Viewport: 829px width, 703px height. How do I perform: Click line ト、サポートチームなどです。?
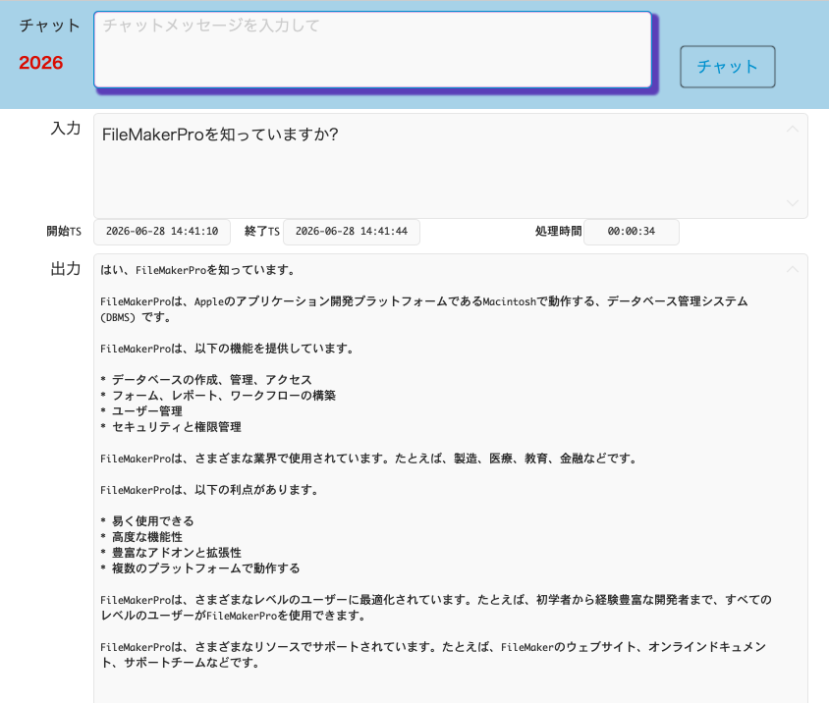pos(181,663)
